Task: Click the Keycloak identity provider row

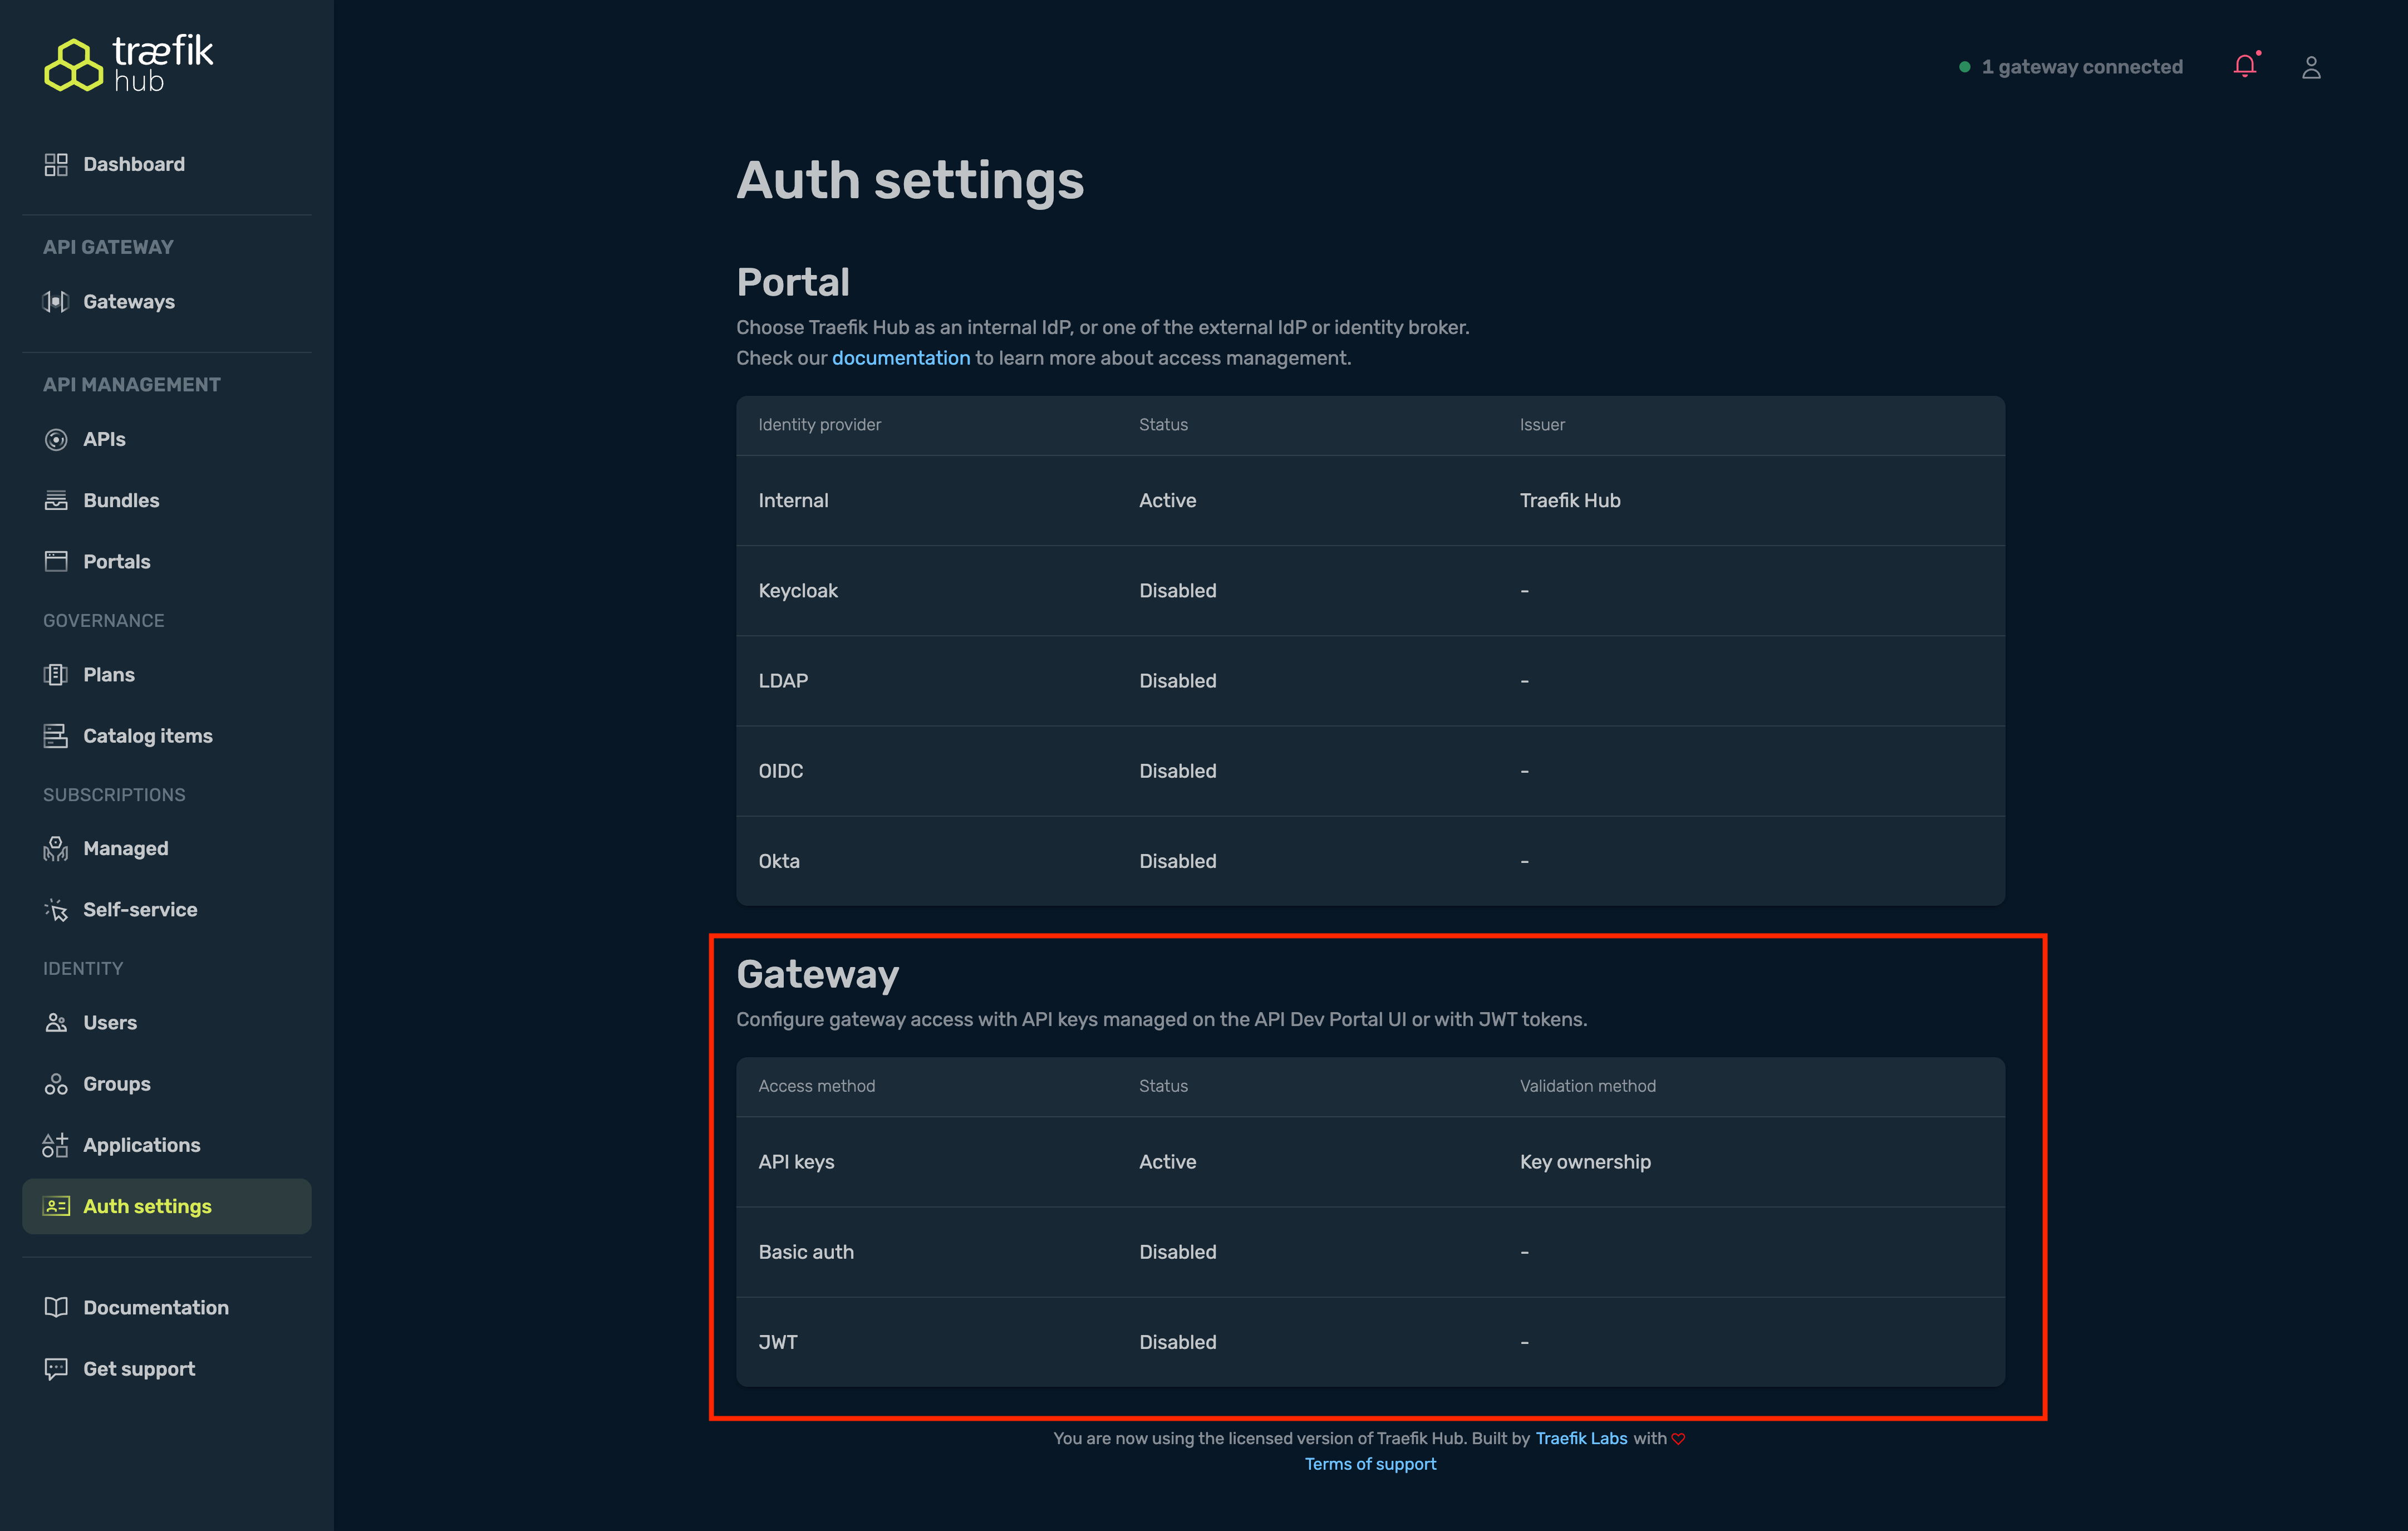Action: 1370,590
